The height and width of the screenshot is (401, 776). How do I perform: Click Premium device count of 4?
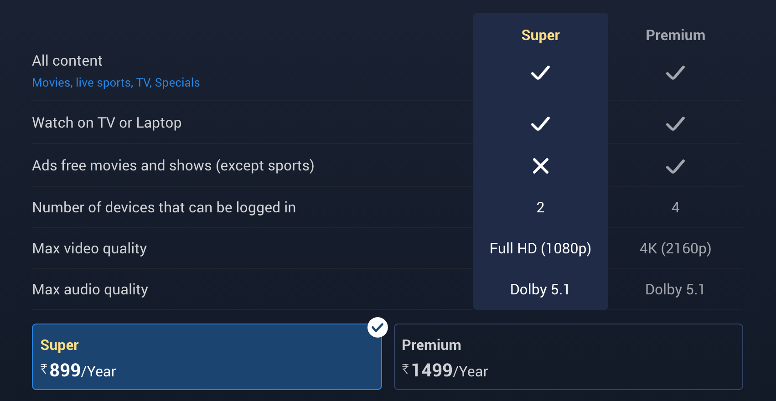click(675, 207)
